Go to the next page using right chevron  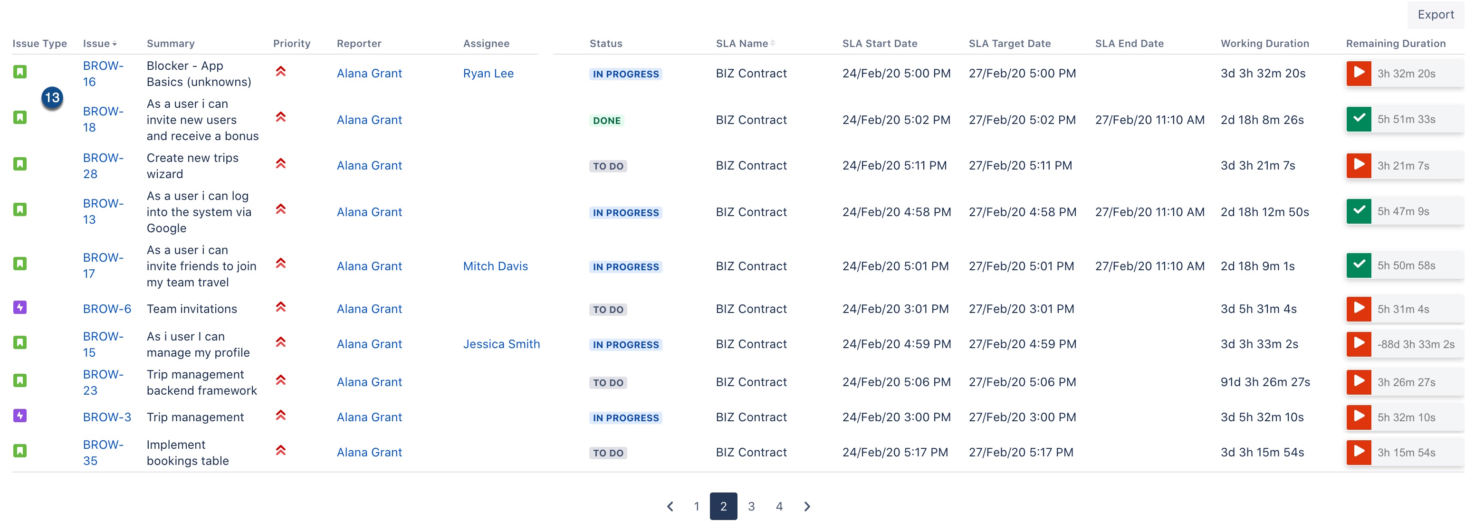point(807,506)
